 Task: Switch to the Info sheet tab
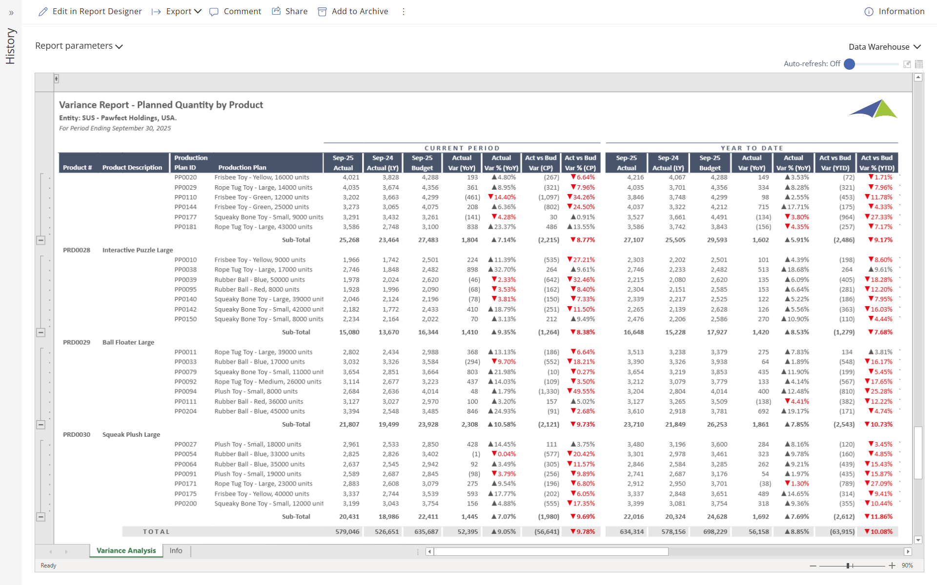176,550
